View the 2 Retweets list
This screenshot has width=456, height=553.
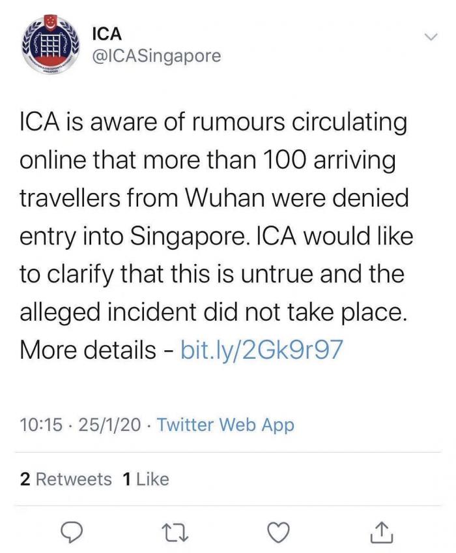[x=66, y=479]
